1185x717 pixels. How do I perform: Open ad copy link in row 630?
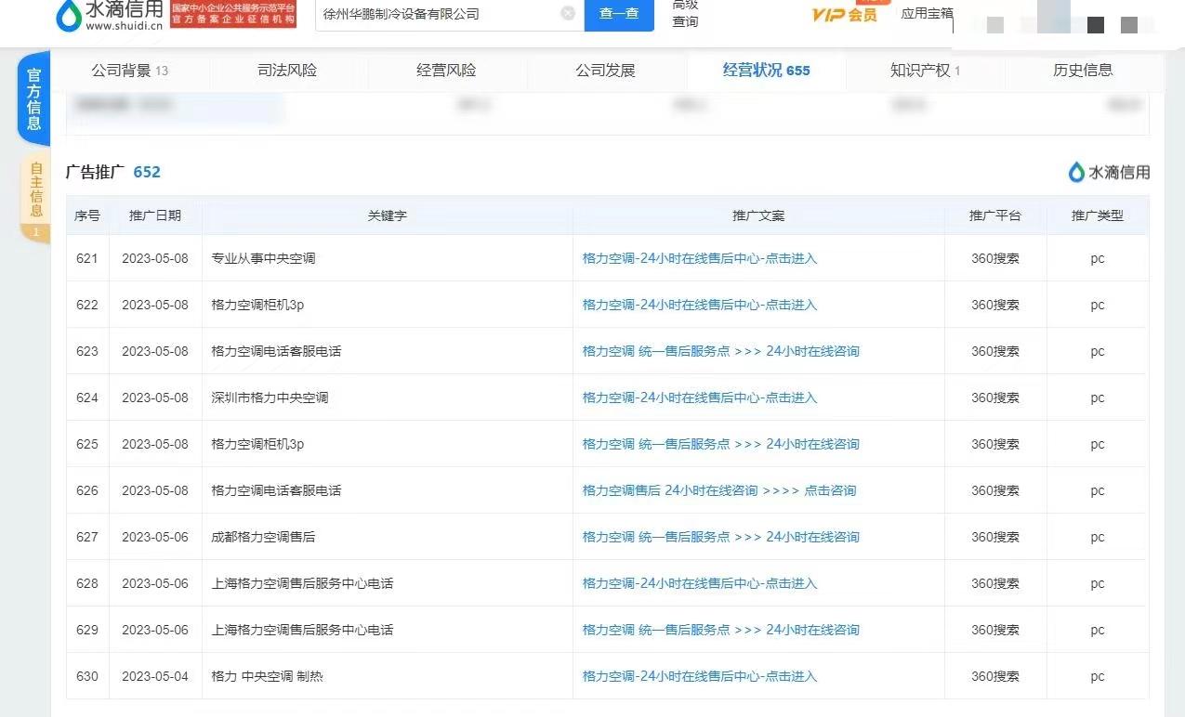(700, 676)
